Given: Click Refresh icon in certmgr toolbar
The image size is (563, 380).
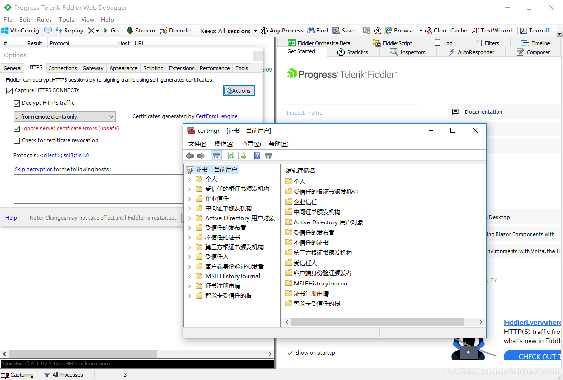Looking at the screenshot, I should (x=231, y=156).
